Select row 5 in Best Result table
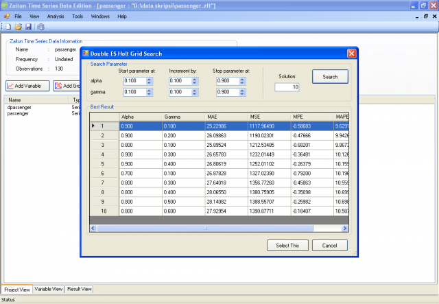 pos(102,165)
